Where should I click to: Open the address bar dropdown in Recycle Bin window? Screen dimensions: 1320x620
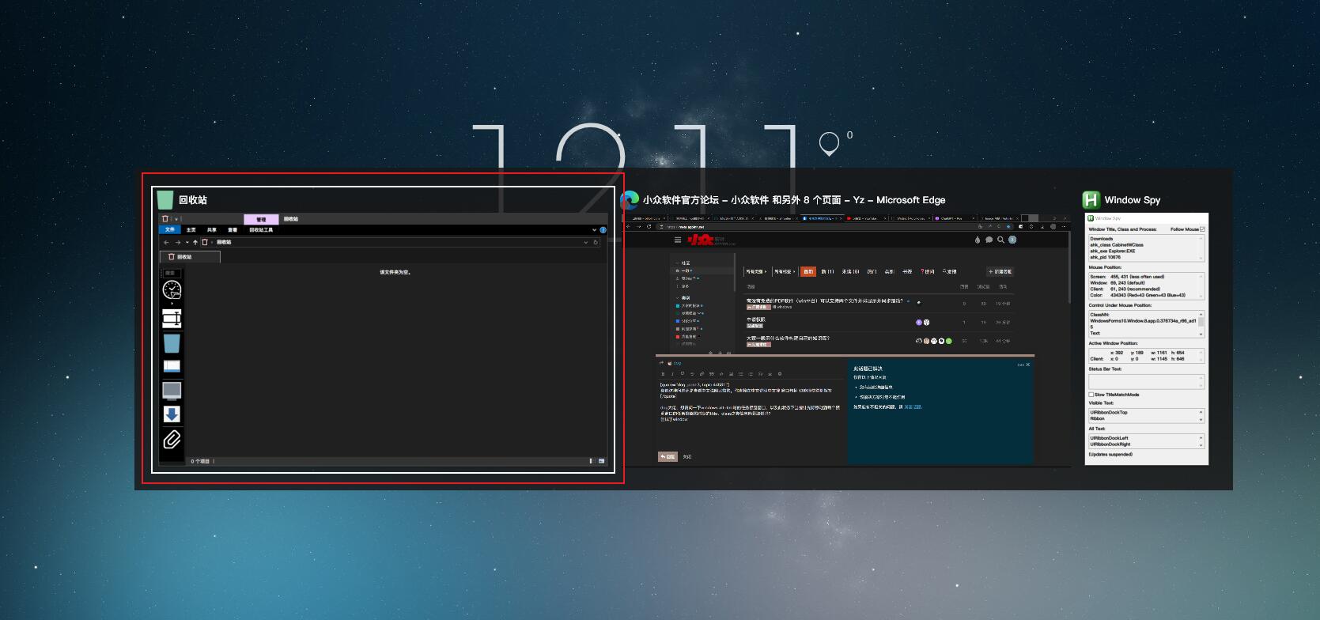[586, 243]
